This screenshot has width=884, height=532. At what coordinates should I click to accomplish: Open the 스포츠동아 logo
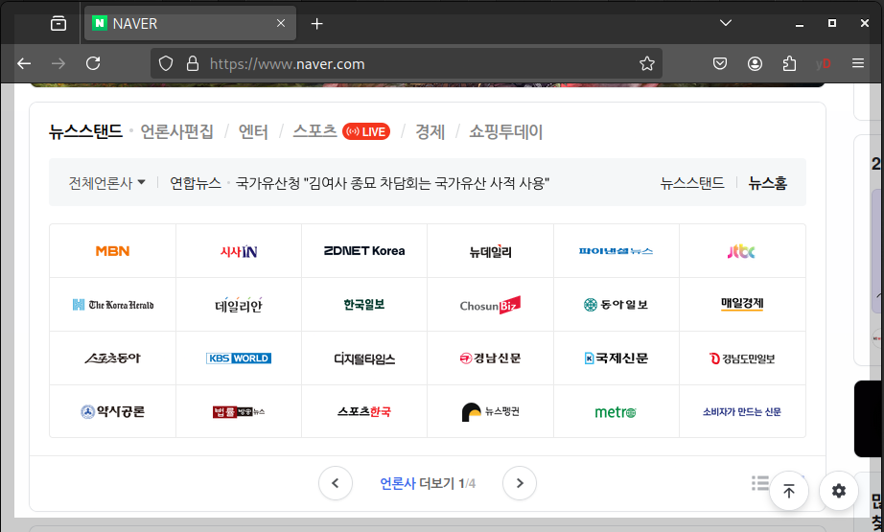[113, 359]
